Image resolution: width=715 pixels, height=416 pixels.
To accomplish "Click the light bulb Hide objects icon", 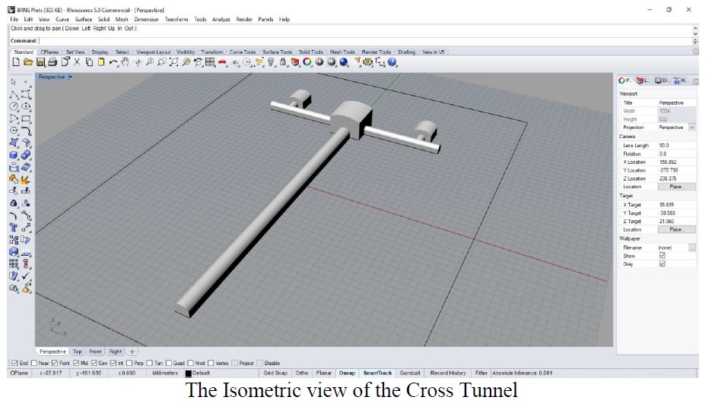I will click(x=272, y=62).
